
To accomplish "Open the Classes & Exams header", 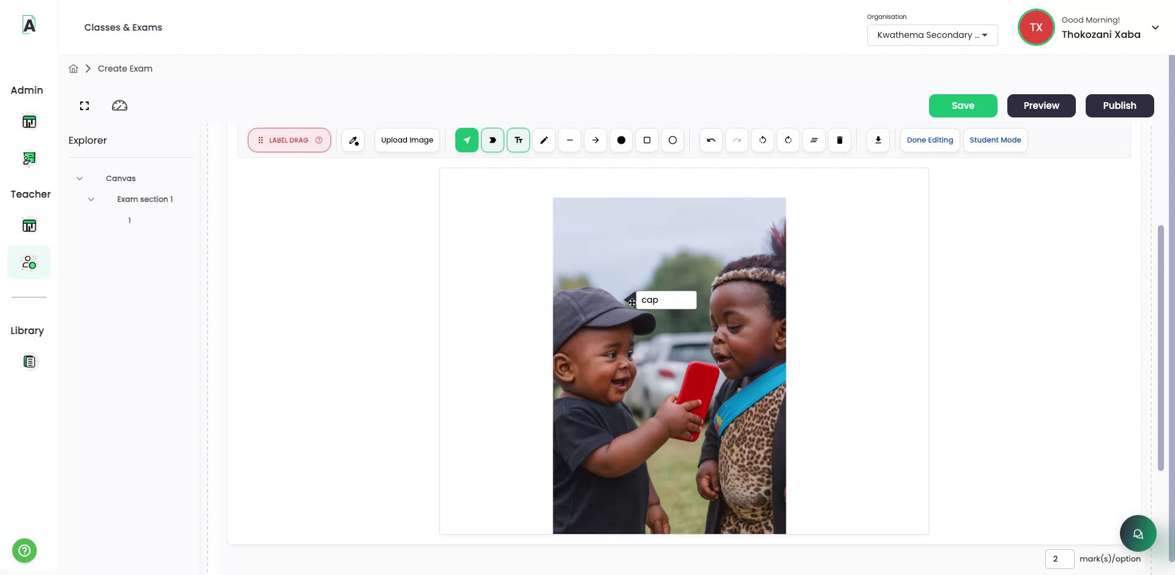I will point(122,28).
